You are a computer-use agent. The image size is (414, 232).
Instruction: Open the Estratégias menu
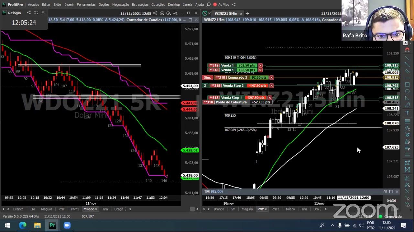click(140, 5)
